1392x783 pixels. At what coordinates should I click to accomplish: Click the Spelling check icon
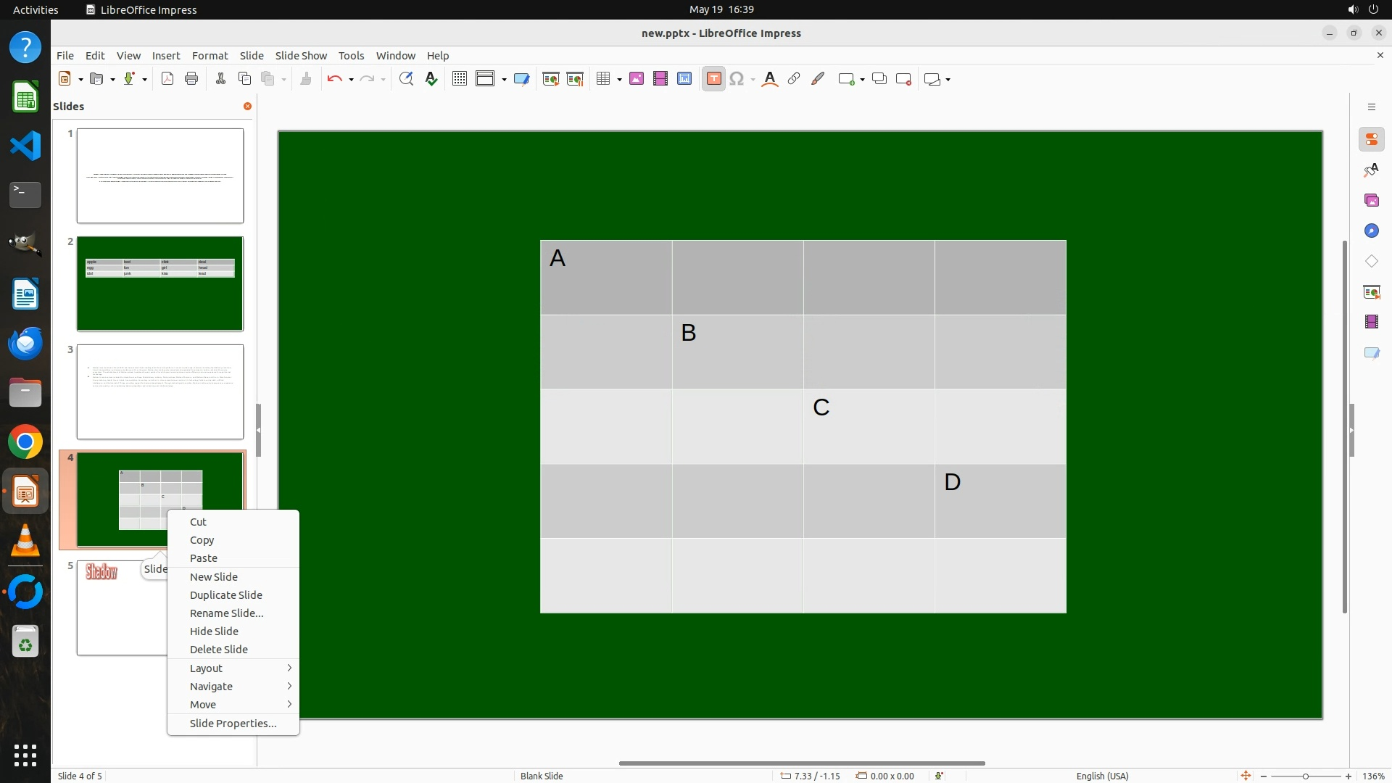click(431, 79)
